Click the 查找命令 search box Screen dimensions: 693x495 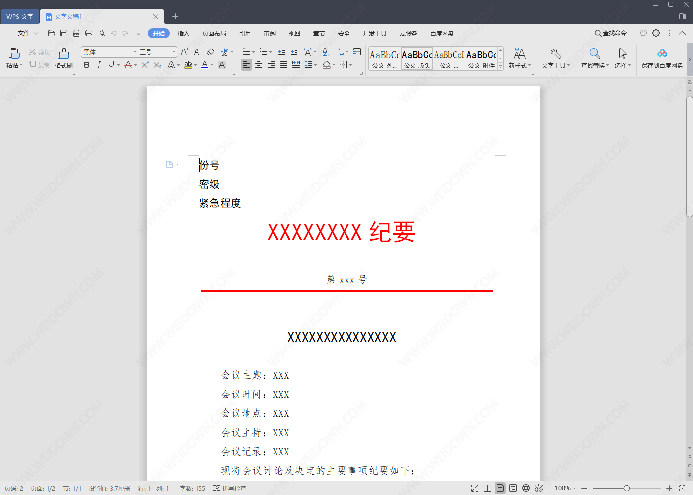click(611, 33)
